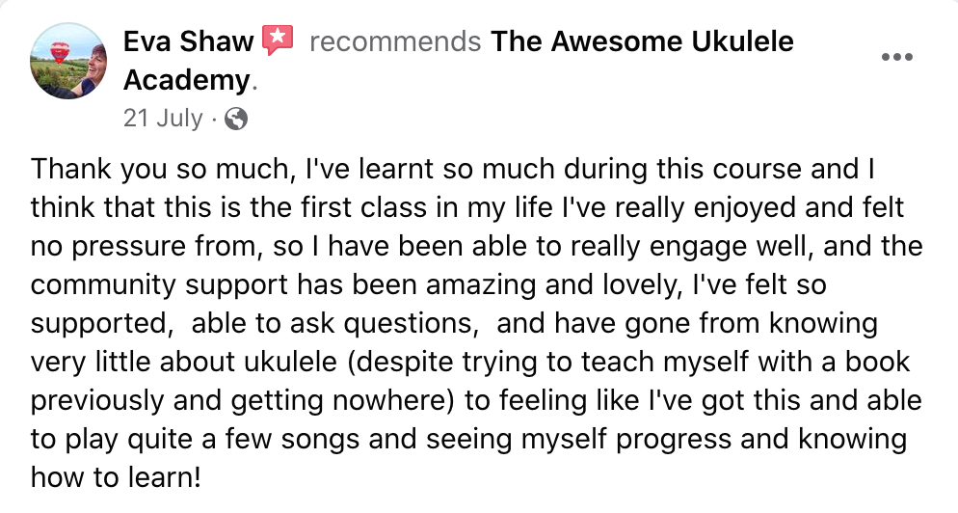Click the line starting think that this
The width and height of the screenshot is (958, 513).
(466, 208)
